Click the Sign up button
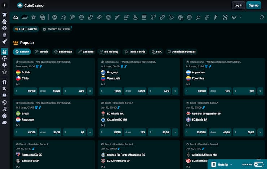 coord(254,5)
